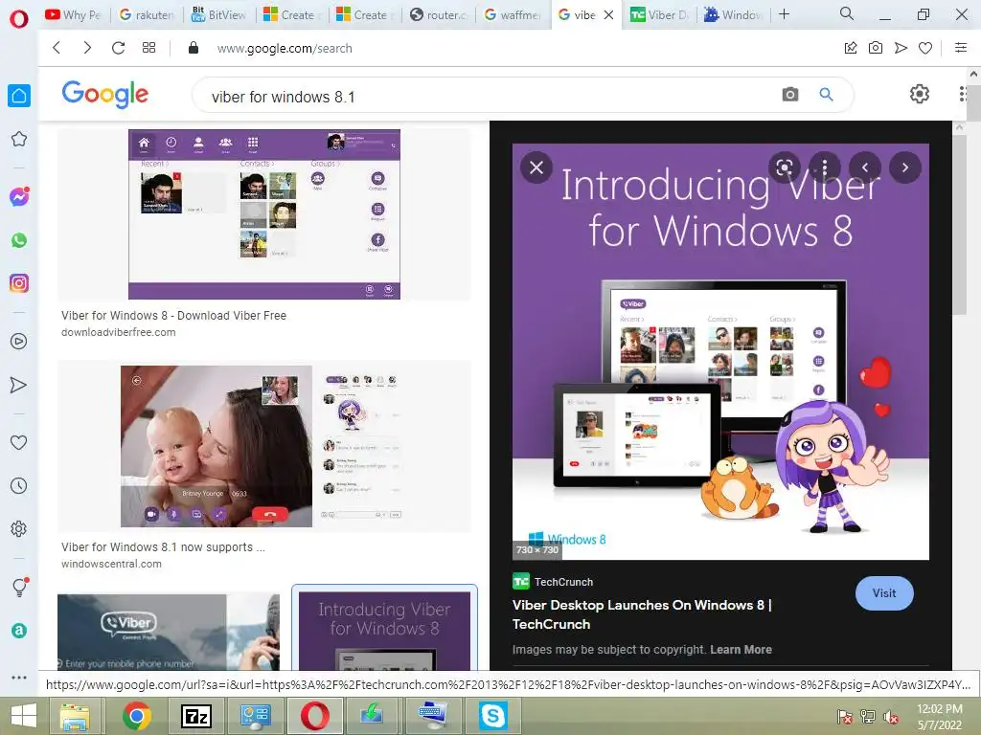The image size is (981, 735).
Task: Click the Google logo
Action: tap(105, 95)
